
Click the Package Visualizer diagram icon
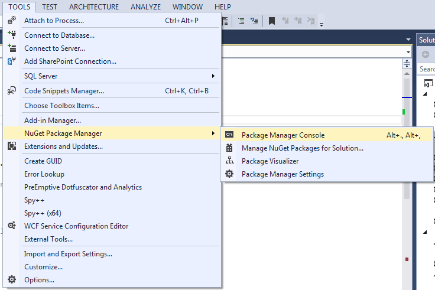[229, 161]
